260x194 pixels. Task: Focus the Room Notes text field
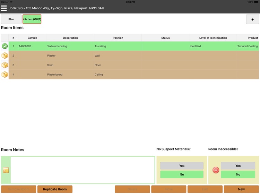coord(83,170)
